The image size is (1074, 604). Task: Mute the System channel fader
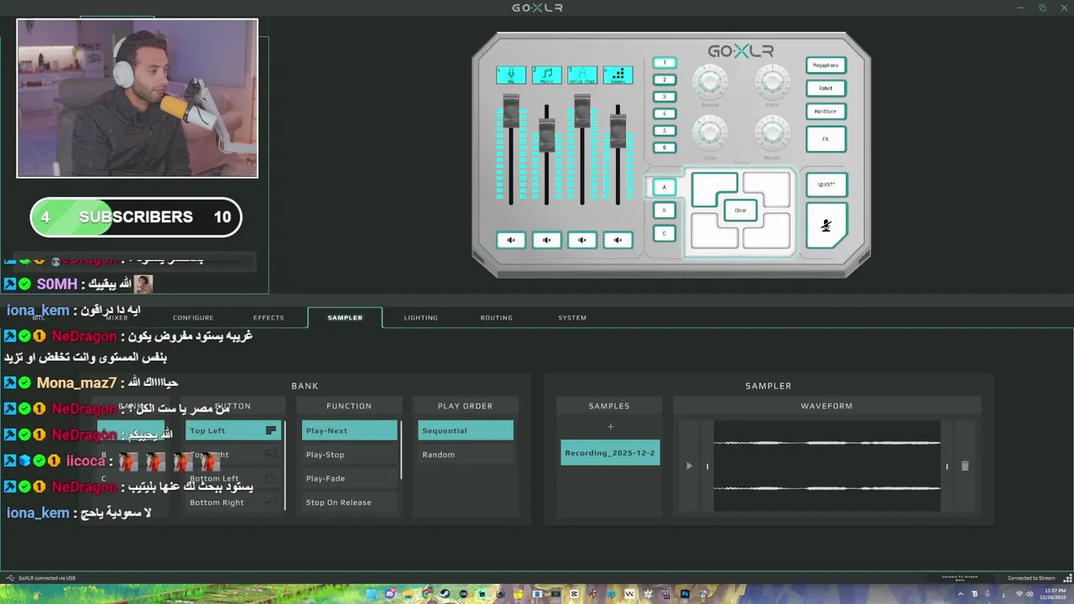pos(618,240)
